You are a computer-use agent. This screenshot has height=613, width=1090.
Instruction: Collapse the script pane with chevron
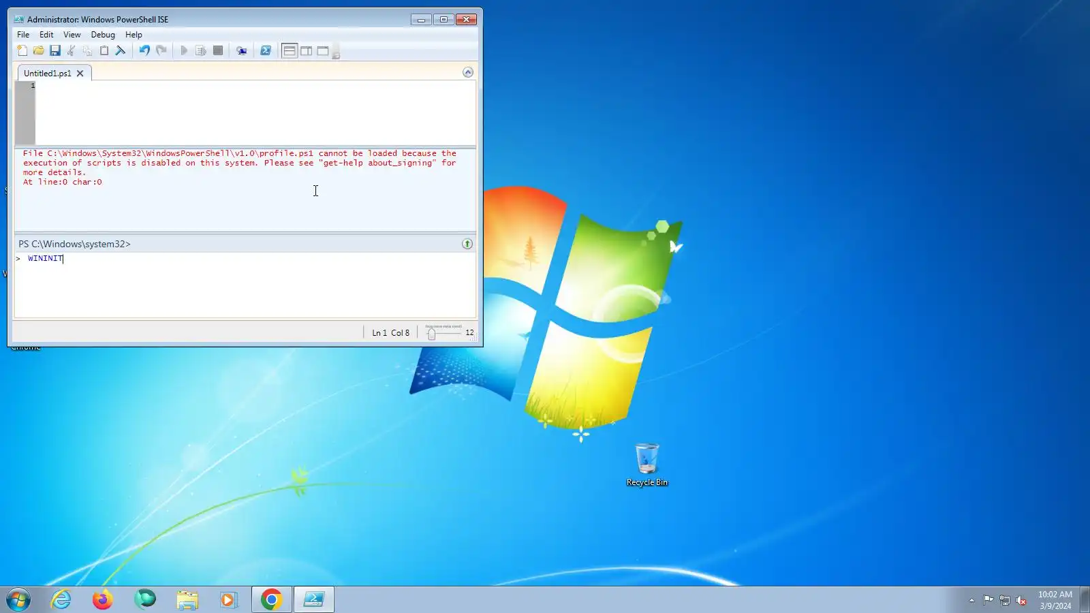468,72
